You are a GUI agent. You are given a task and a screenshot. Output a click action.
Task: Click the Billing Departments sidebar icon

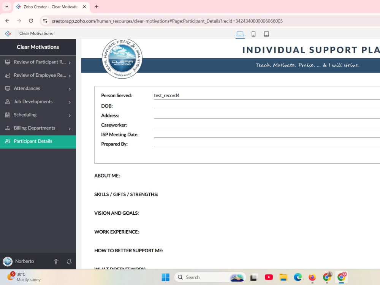click(x=8, y=128)
